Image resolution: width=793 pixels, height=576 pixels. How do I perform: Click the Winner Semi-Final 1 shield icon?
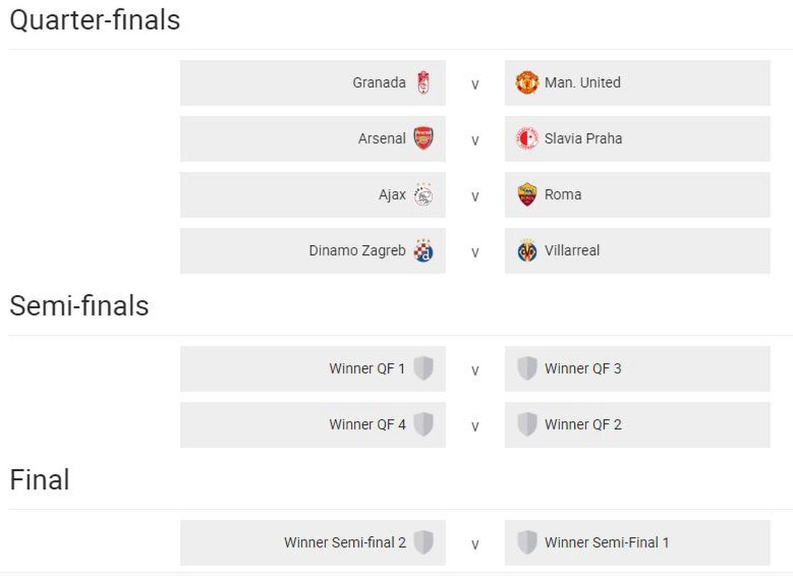point(527,542)
